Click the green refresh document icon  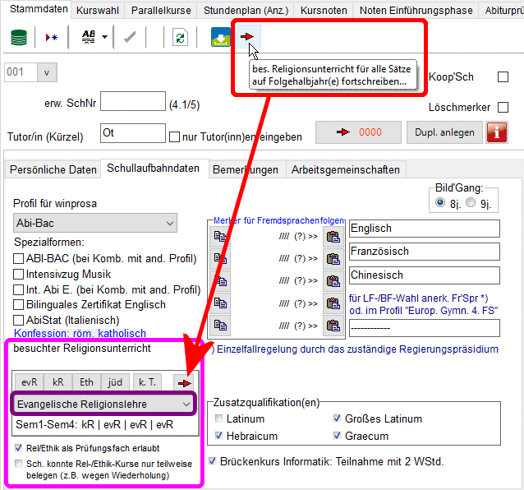(180, 38)
